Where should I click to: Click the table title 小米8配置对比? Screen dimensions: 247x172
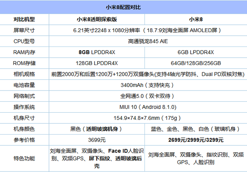123,7
